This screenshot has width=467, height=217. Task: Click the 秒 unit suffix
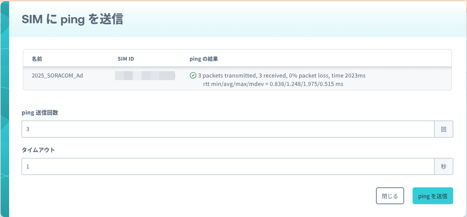444,166
